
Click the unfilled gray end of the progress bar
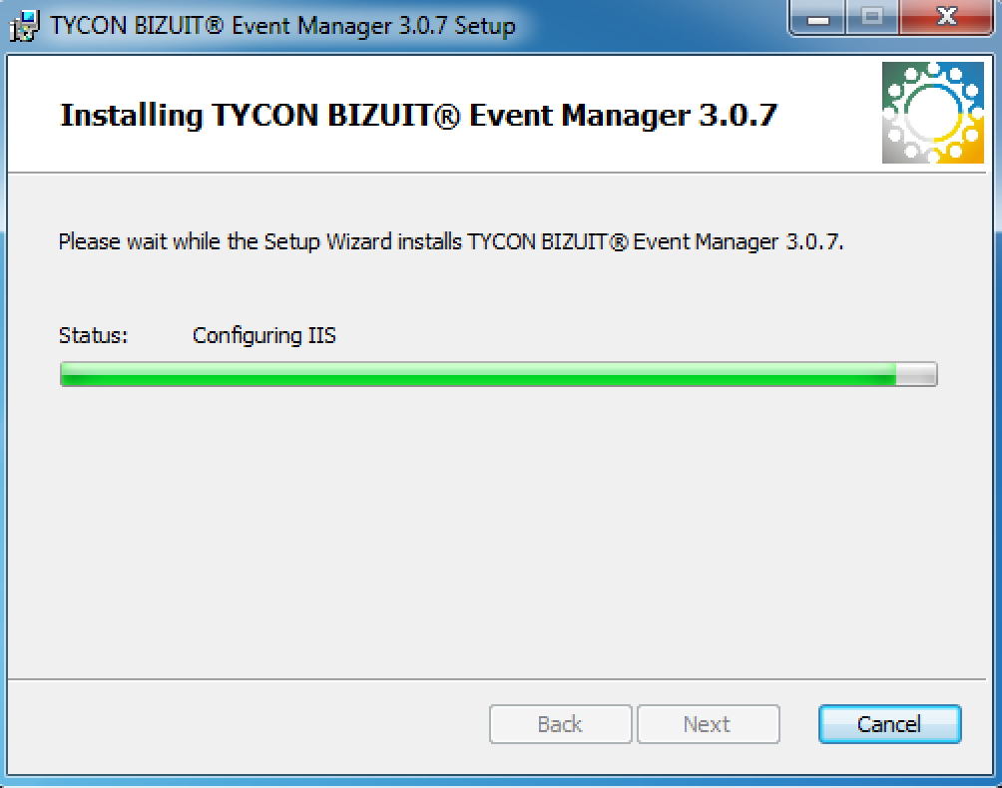click(x=916, y=374)
